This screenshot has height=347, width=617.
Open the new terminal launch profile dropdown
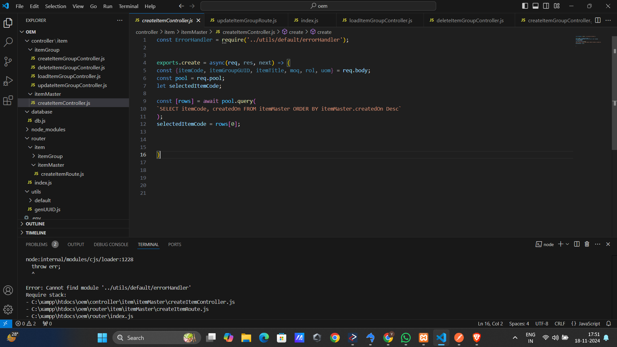pos(567,244)
